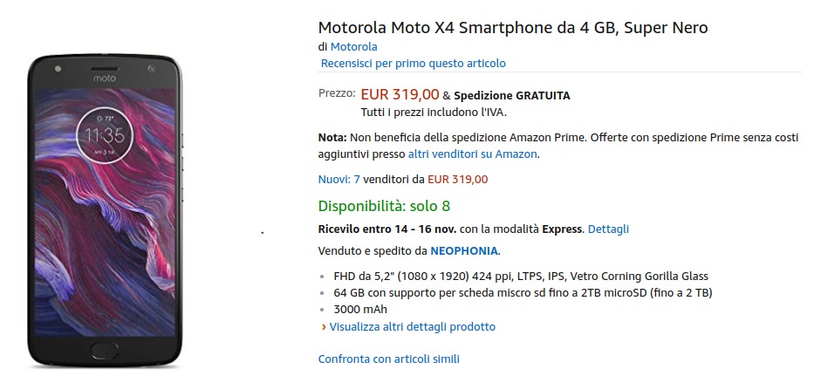Click EUR 319,00 in the Nuovi venditori line

tap(458, 180)
